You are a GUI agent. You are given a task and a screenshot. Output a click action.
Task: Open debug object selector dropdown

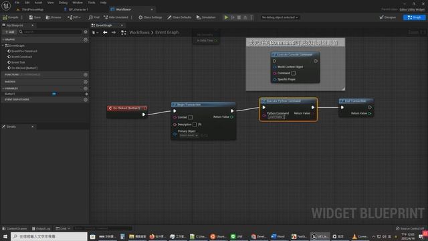[280, 17]
